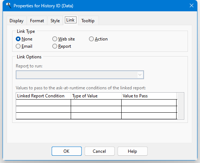Click first cell under Value to Pass
This screenshot has height=163, width=200.
pyautogui.click(x=149, y=103)
